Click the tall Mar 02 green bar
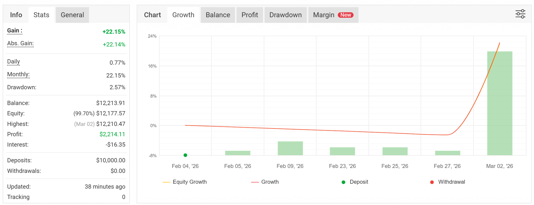Image resolution: width=534 pixels, height=205 pixels. (x=500, y=104)
